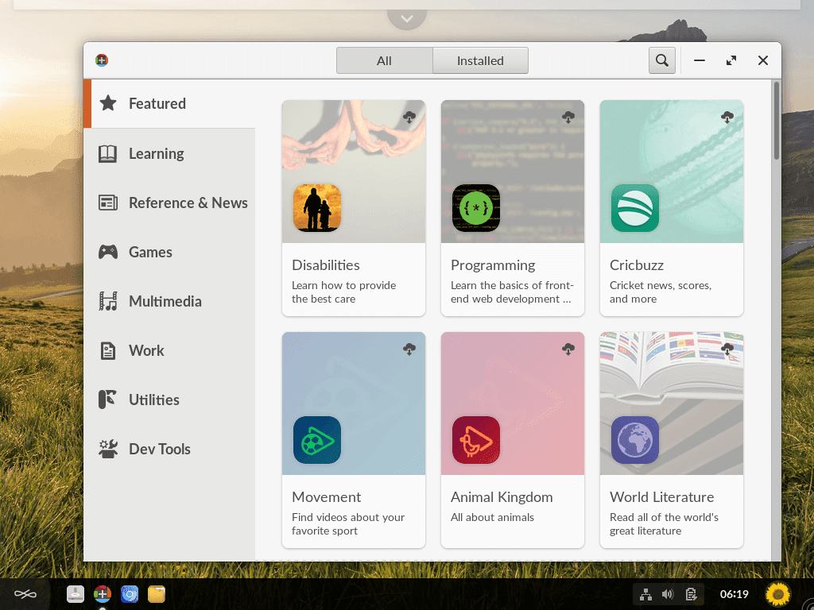Open the Featured category
The image size is (814, 610).
pos(169,104)
